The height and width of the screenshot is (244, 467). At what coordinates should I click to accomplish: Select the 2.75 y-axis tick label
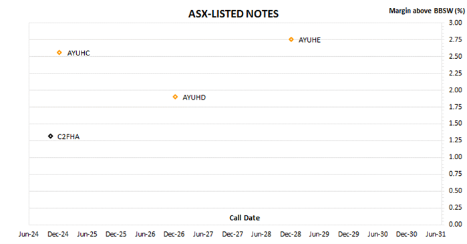pos(456,39)
